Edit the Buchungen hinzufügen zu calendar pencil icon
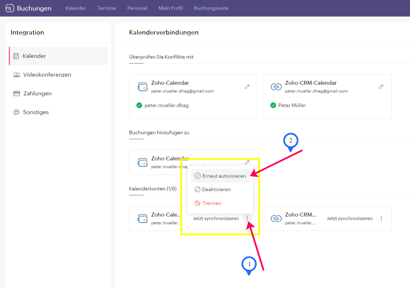The height and width of the screenshot is (288, 410). point(247,162)
